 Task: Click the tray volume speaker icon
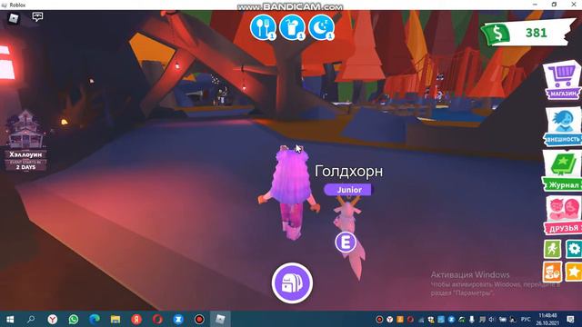coord(492,319)
